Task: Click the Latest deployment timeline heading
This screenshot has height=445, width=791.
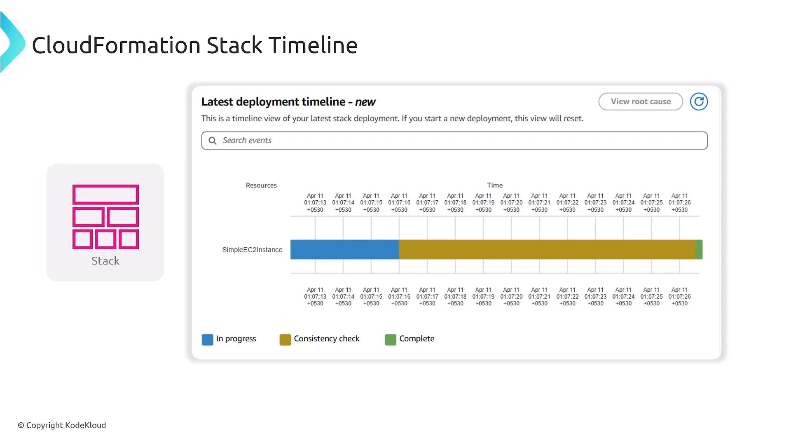Action: 288,102
